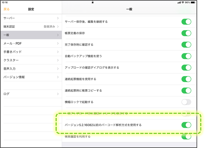Expand the 手書きパッド chevron
The width and height of the screenshot is (206, 148).
[x=58, y=52]
